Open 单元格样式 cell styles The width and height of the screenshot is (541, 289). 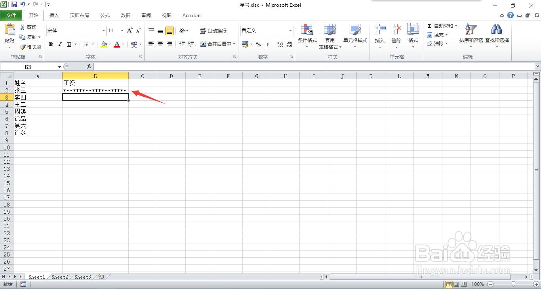[x=355, y=36]
